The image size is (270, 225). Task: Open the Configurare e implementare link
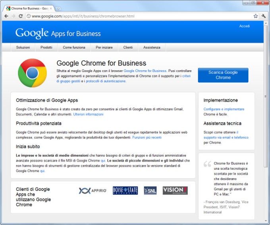(224, 109)
